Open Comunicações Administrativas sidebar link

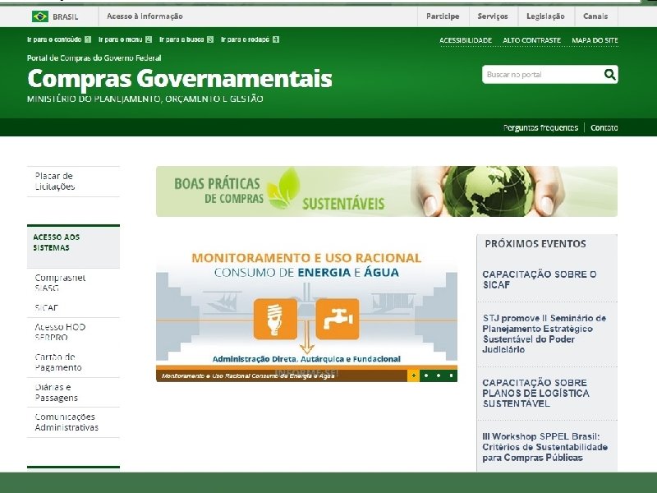[67, 422]
